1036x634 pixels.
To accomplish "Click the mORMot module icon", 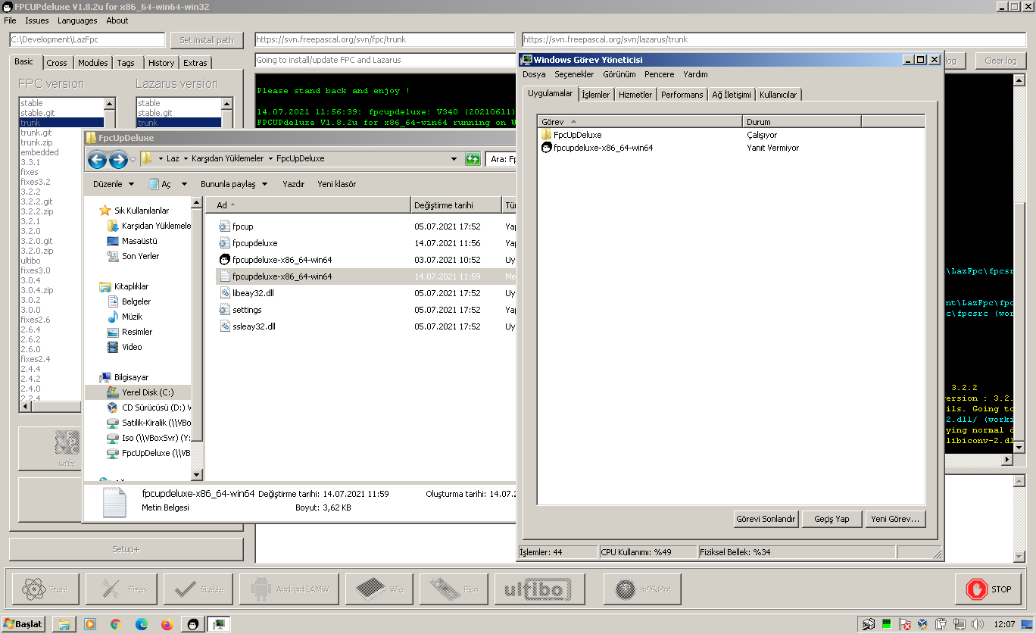I will 641,589.
